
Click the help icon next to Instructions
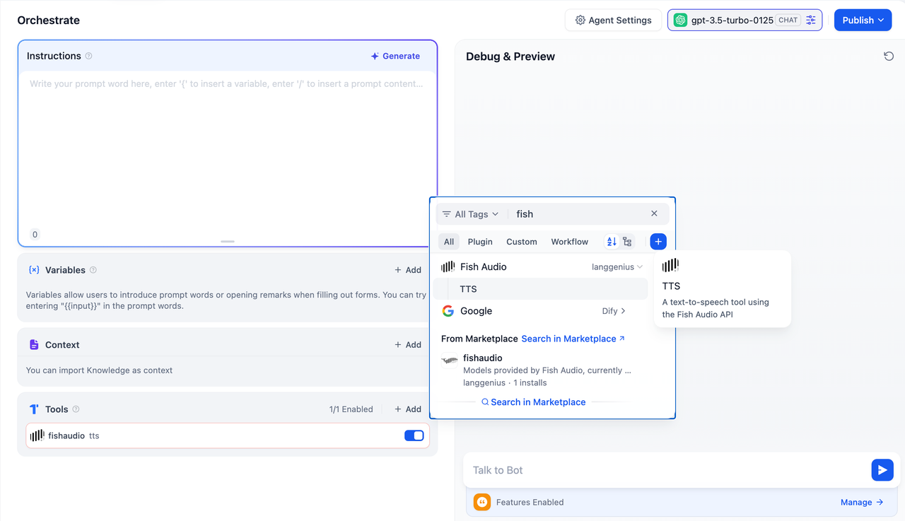(88, 56)
